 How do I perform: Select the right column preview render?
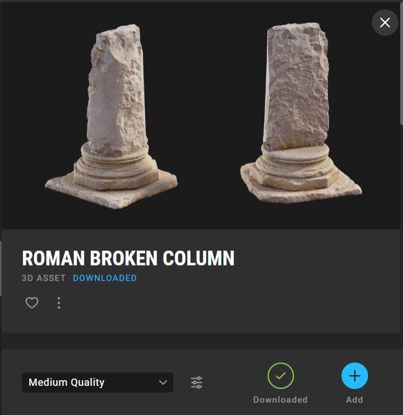point(301,113)
